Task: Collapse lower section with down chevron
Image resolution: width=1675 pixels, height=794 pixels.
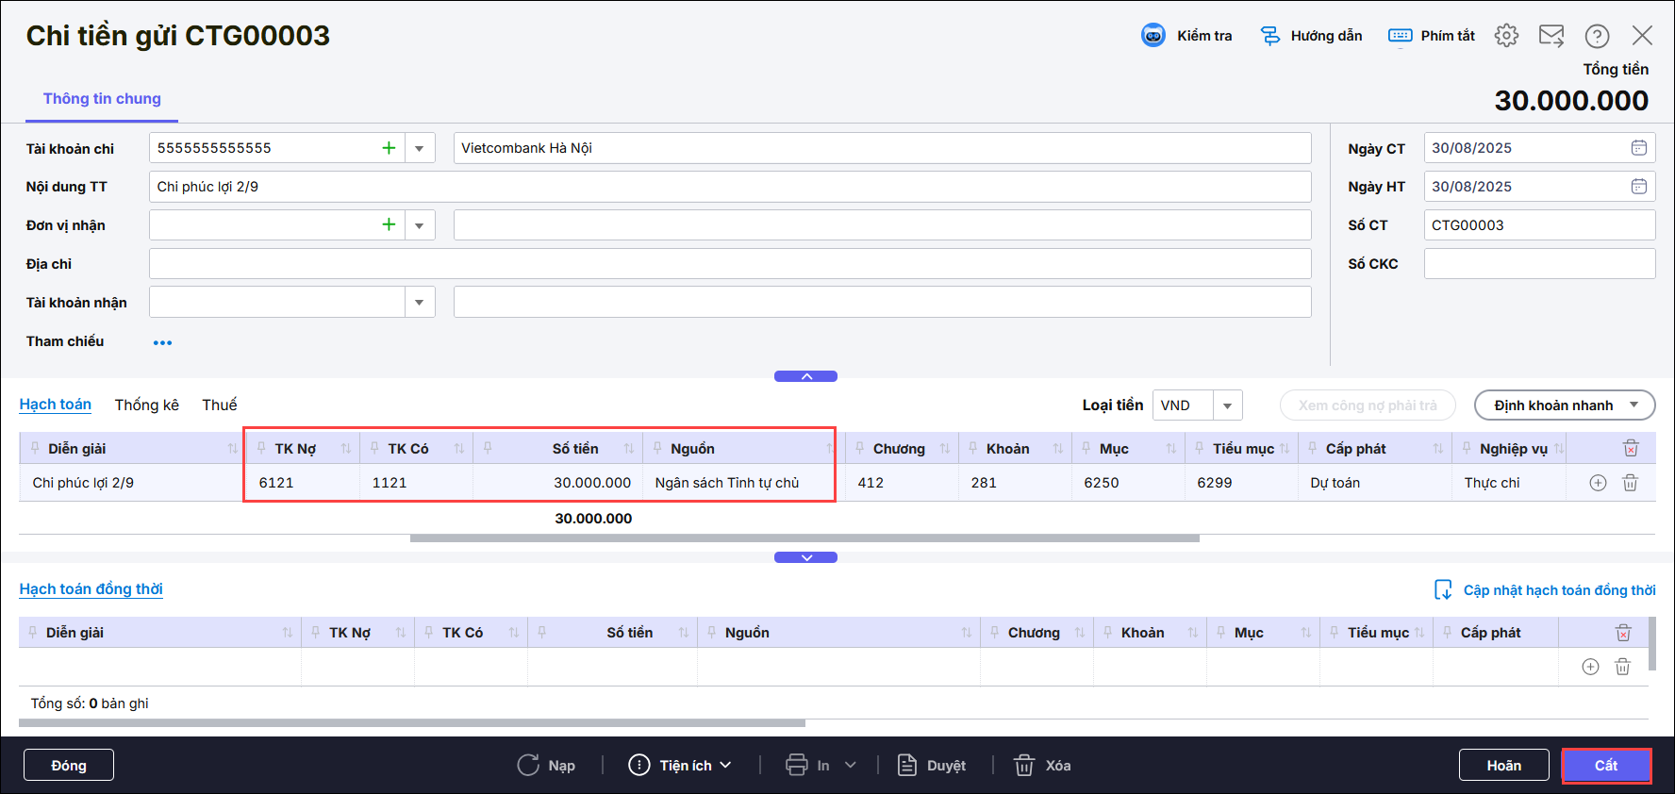Action: 805,557
